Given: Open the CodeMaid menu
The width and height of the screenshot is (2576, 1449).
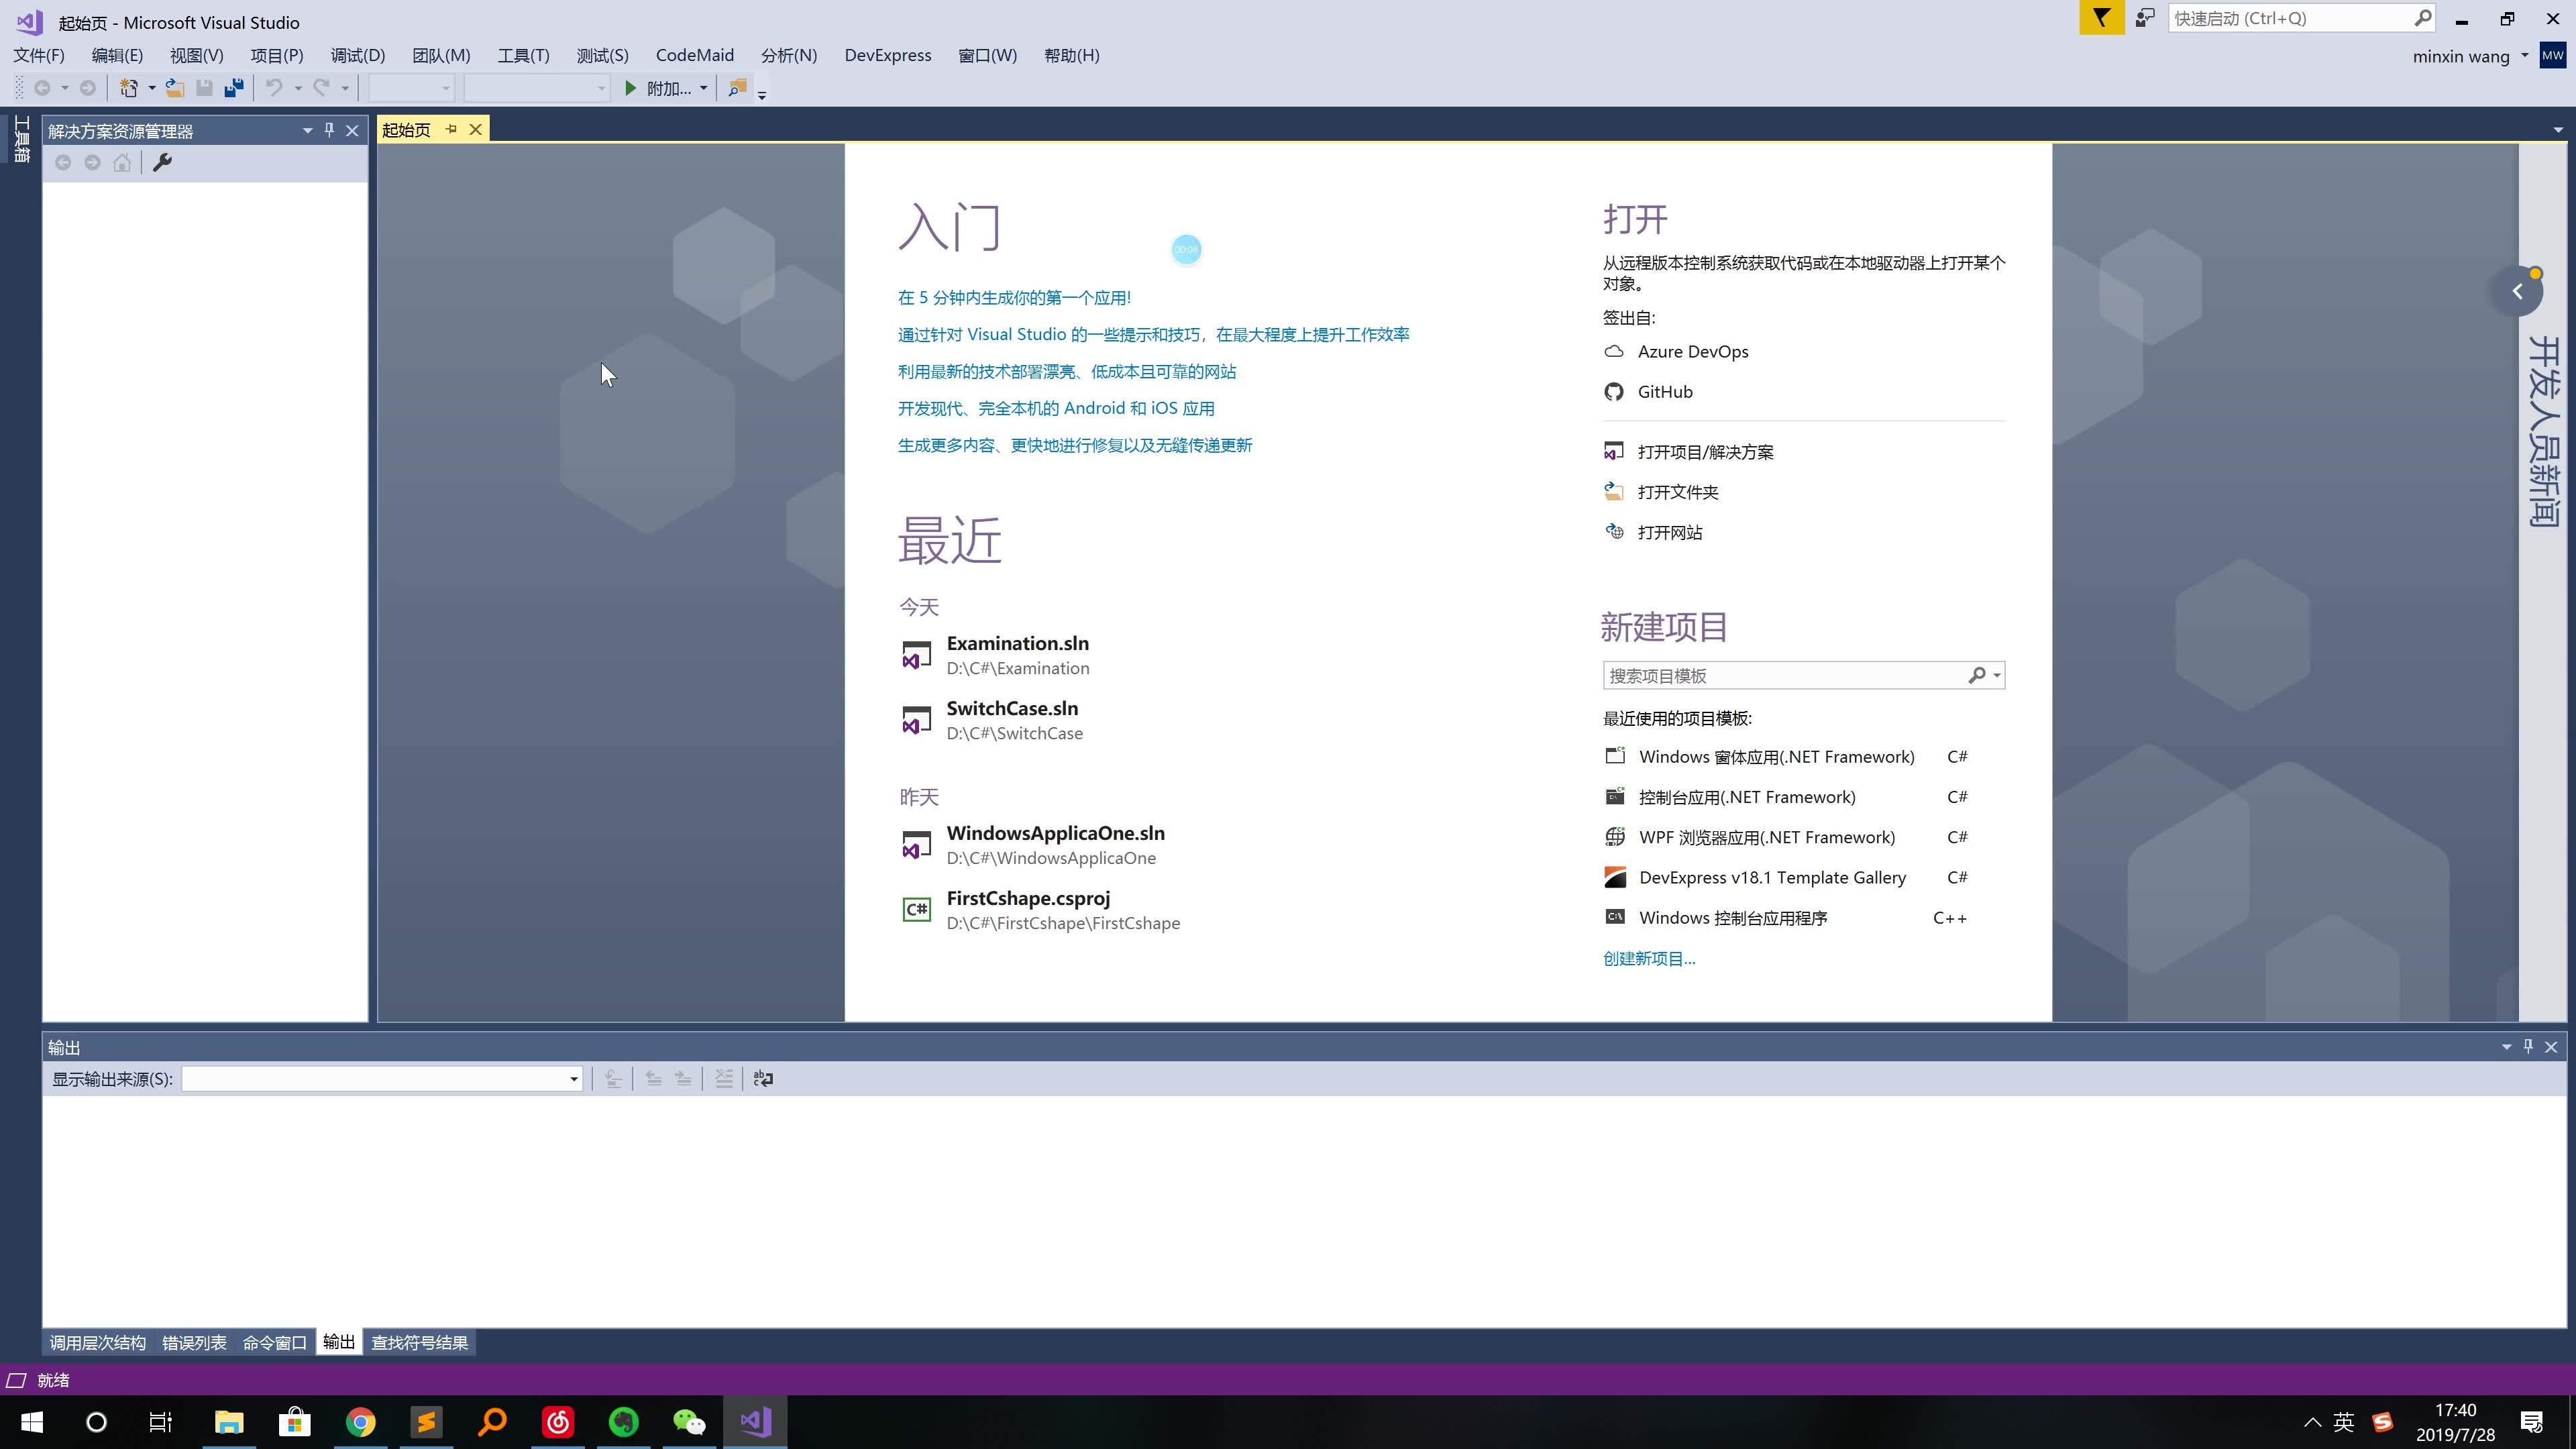Looking at the screenshot, I should (x=695, y=55).
